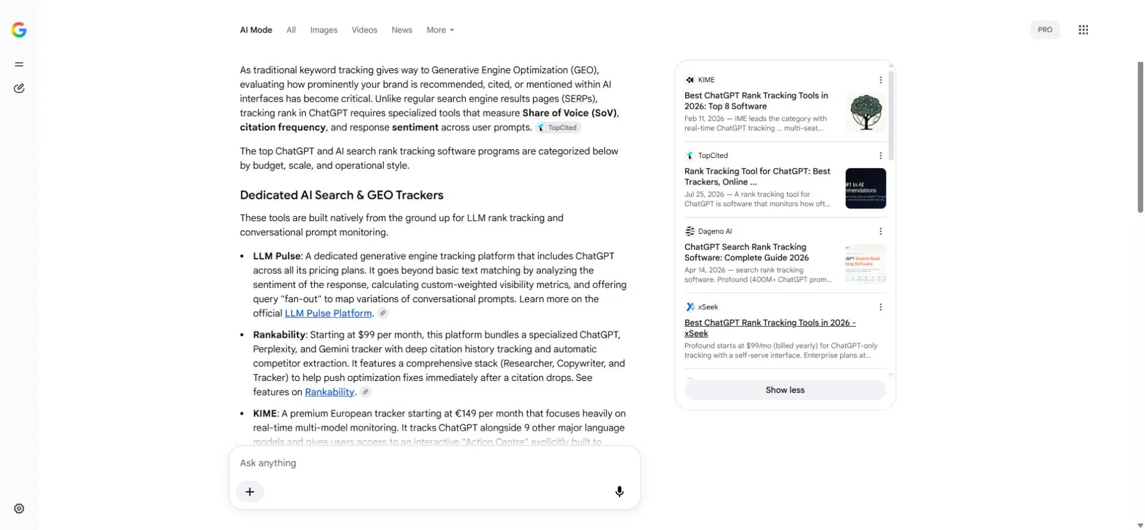Open the Dageno AI result options menu
Screen dimensions: 1145x530
(881, 231)
